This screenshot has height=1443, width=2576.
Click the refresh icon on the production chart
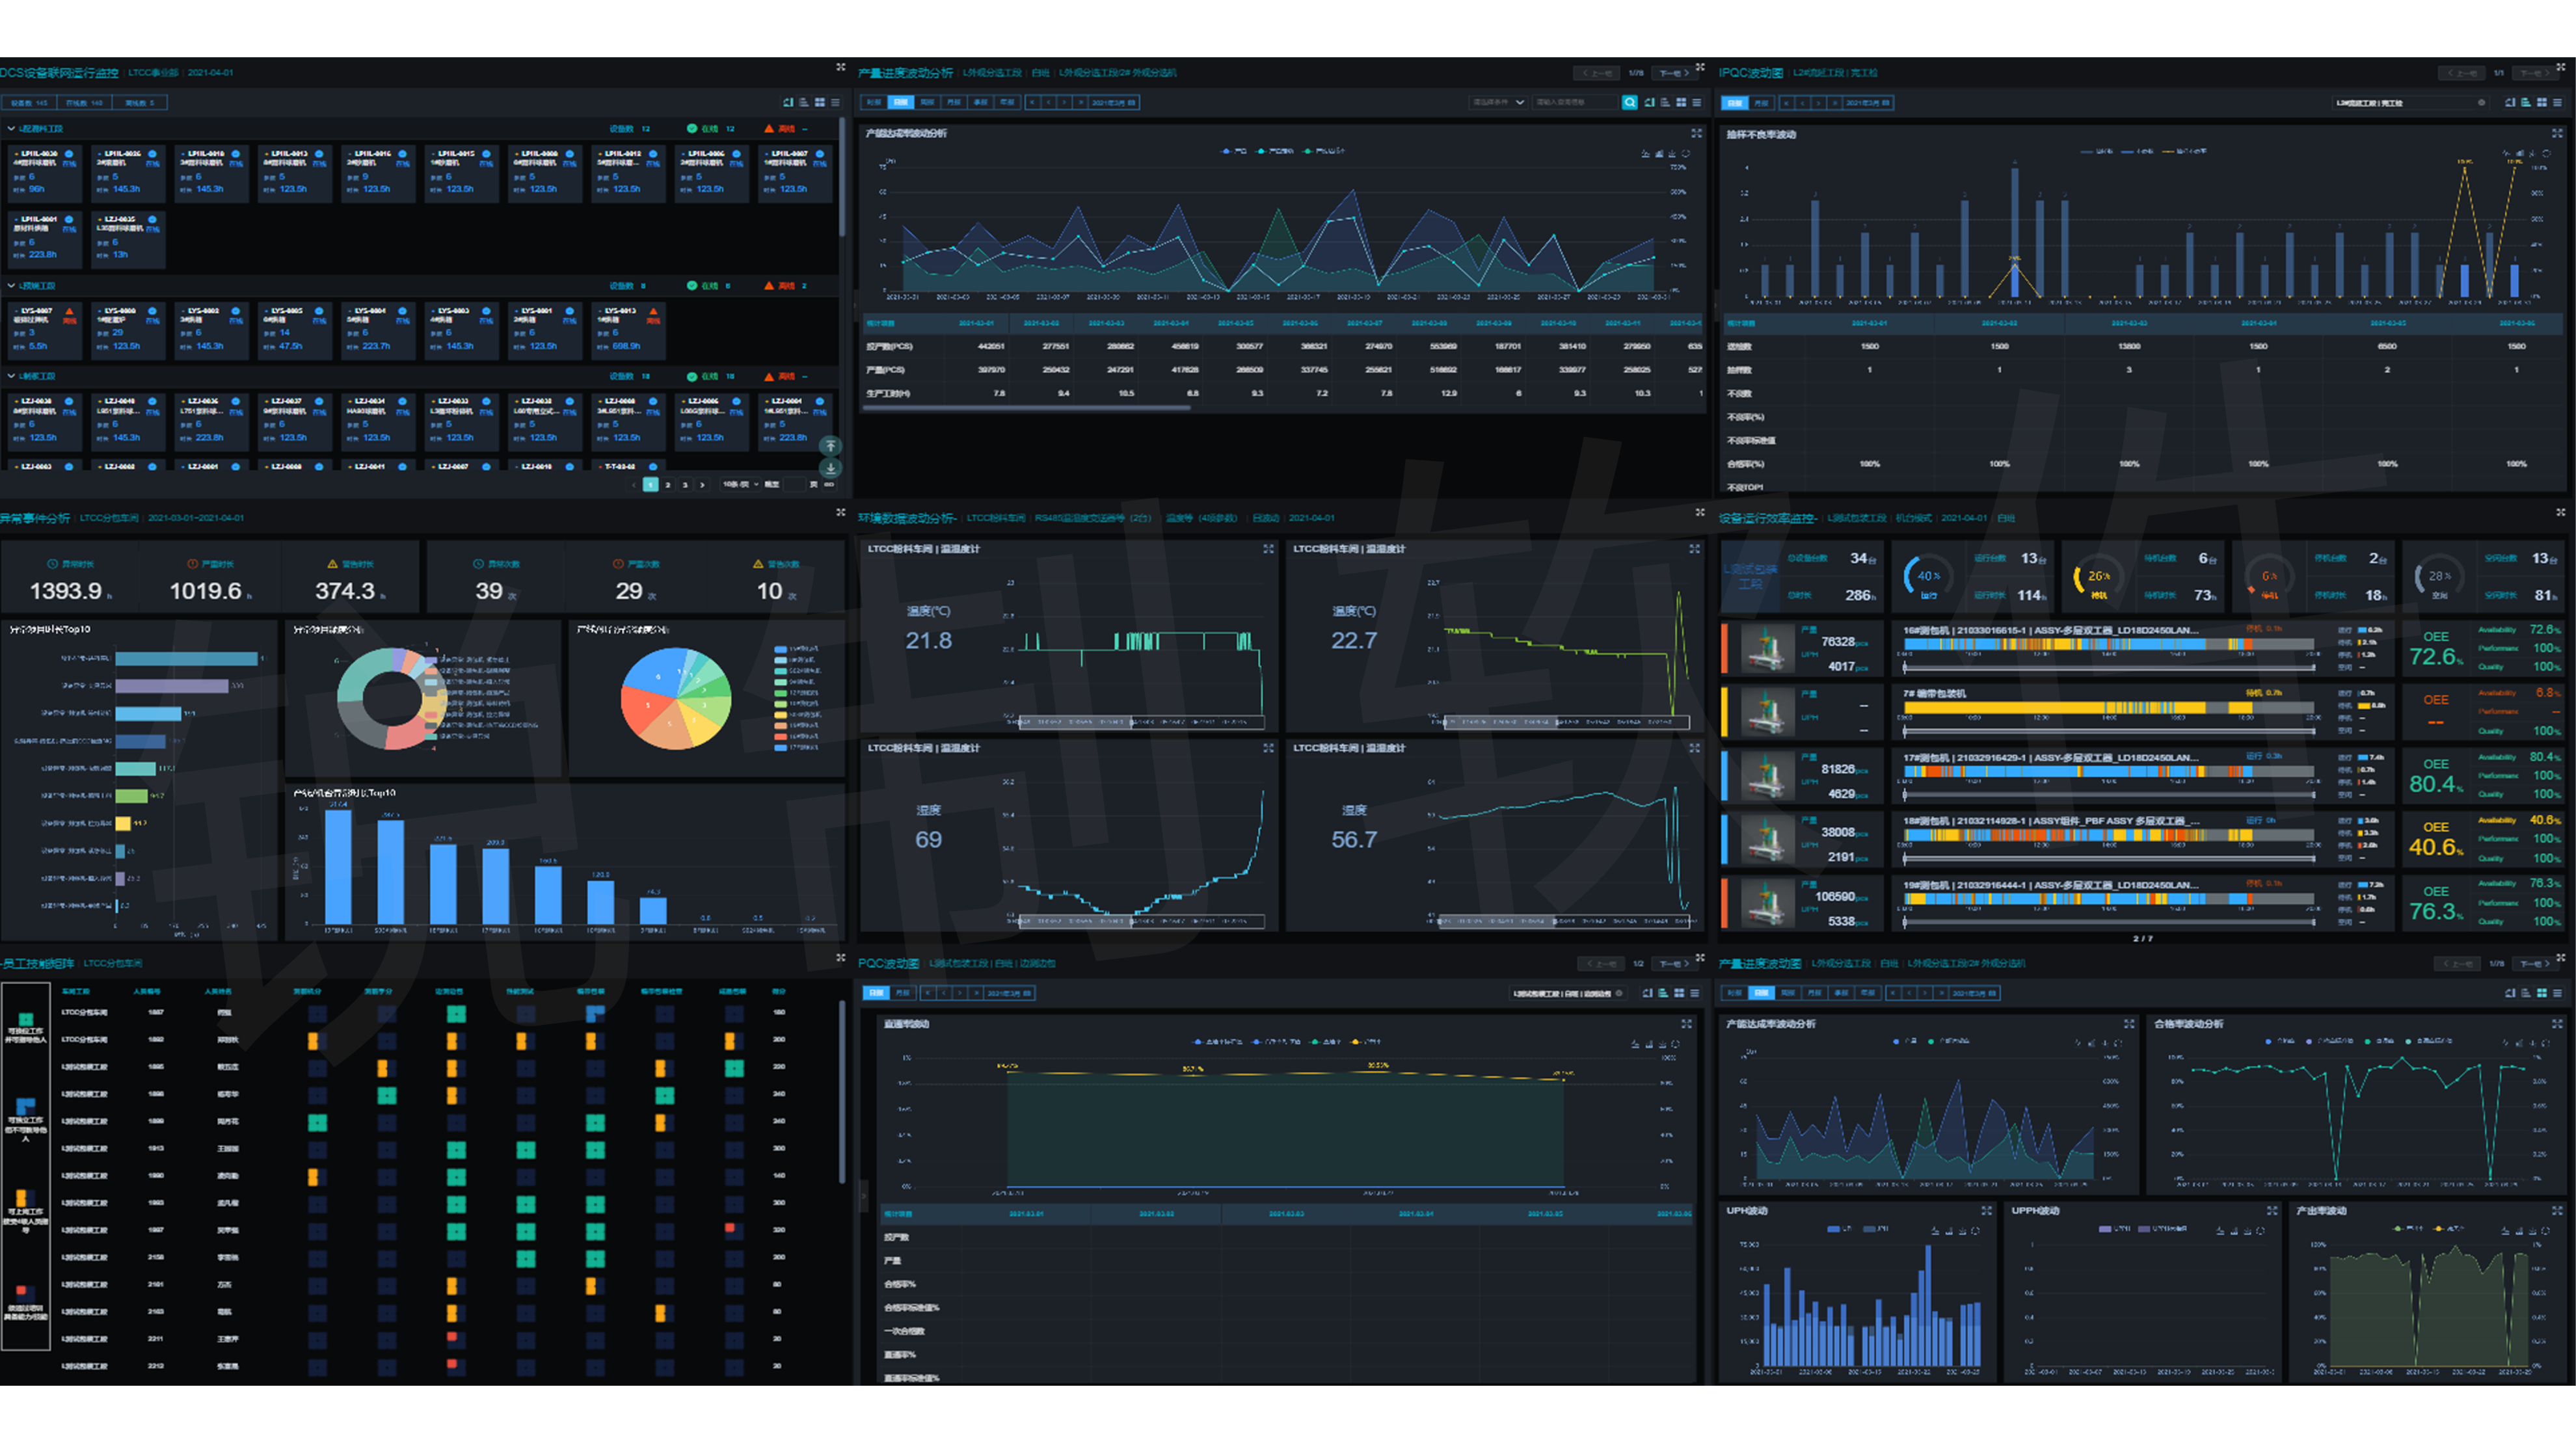(1685, 153)
